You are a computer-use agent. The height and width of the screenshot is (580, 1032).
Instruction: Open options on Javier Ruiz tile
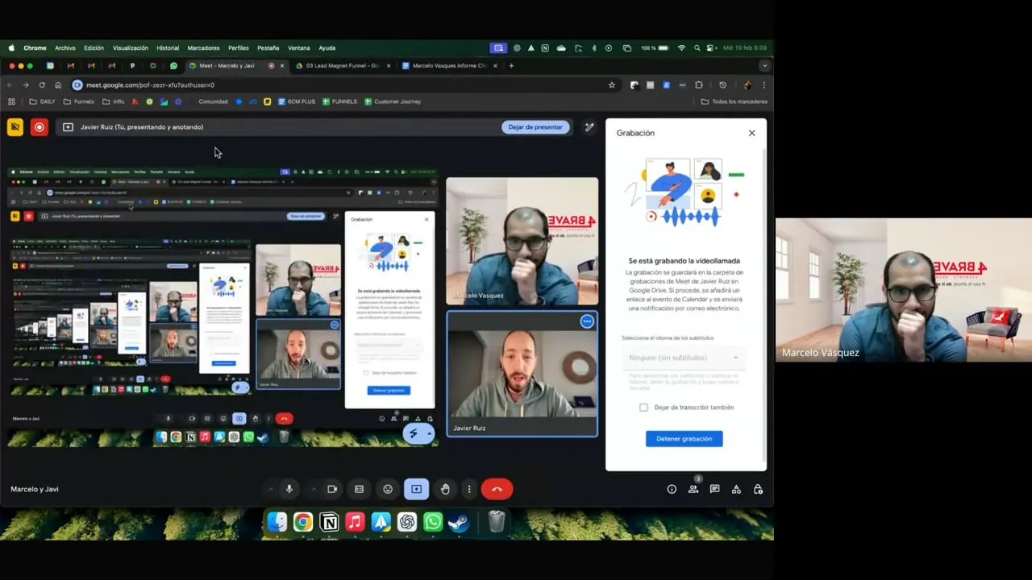587,321
